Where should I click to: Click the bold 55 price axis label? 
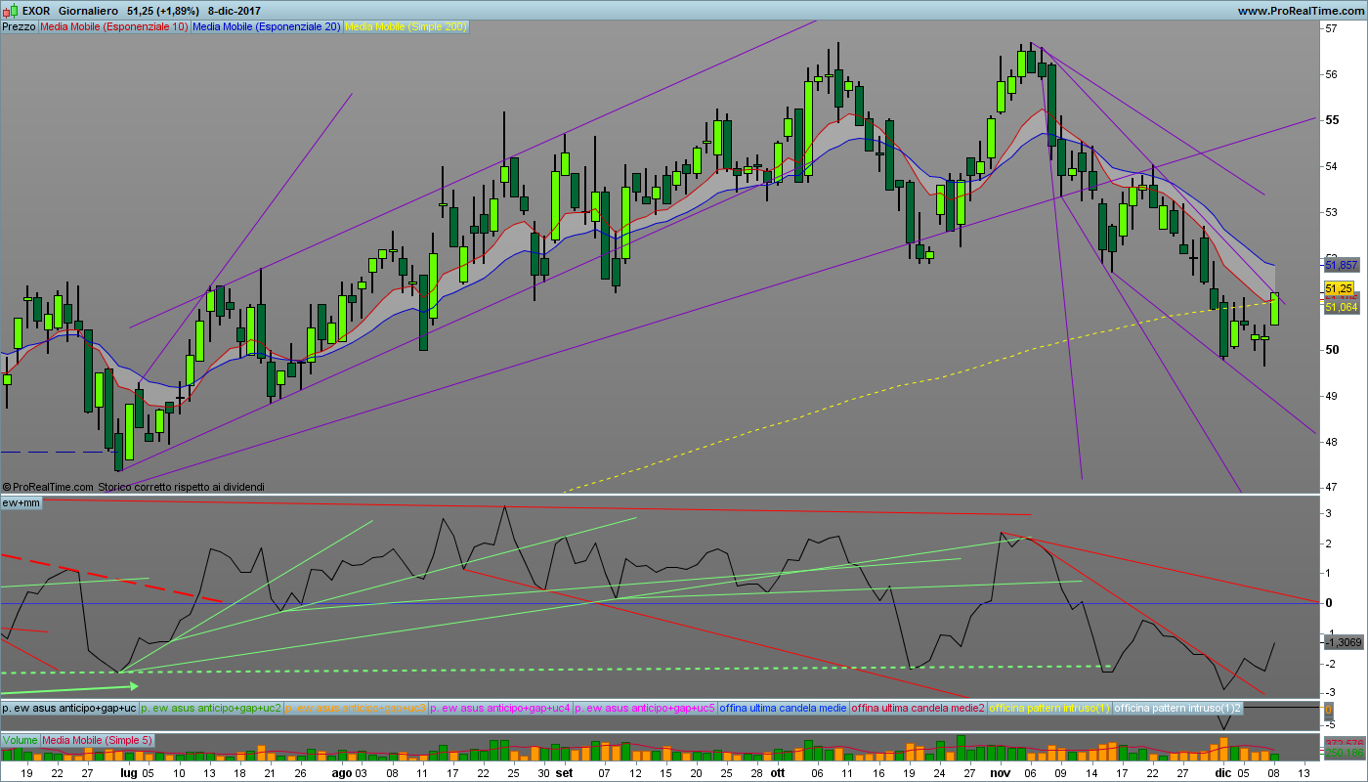click(1332, 120)
